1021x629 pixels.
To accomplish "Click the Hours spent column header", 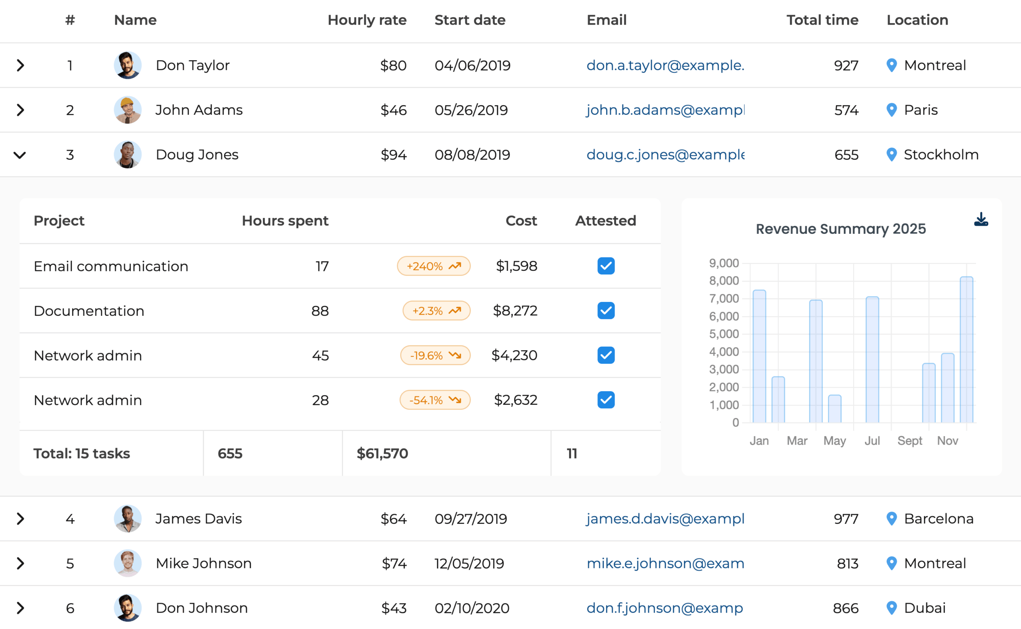I will coord(285,220).
